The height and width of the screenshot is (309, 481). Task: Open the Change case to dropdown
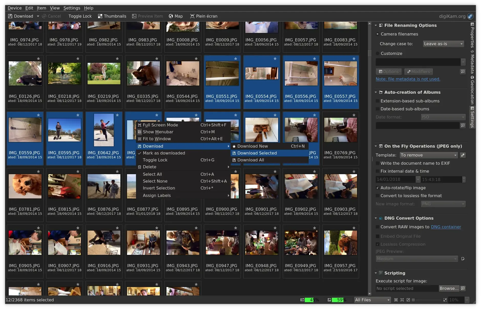tap(443, 44)
